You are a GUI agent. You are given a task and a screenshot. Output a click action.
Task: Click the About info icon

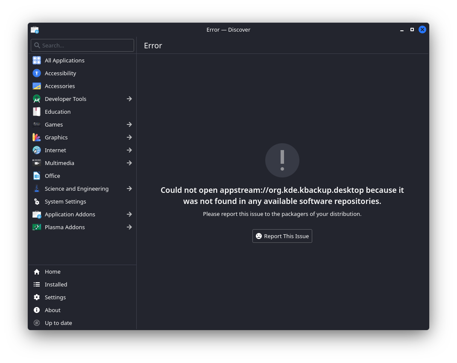37,310
